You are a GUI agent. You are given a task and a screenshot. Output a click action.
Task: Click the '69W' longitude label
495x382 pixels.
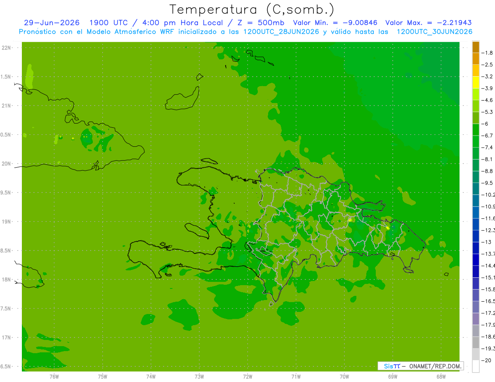[393, 377]
